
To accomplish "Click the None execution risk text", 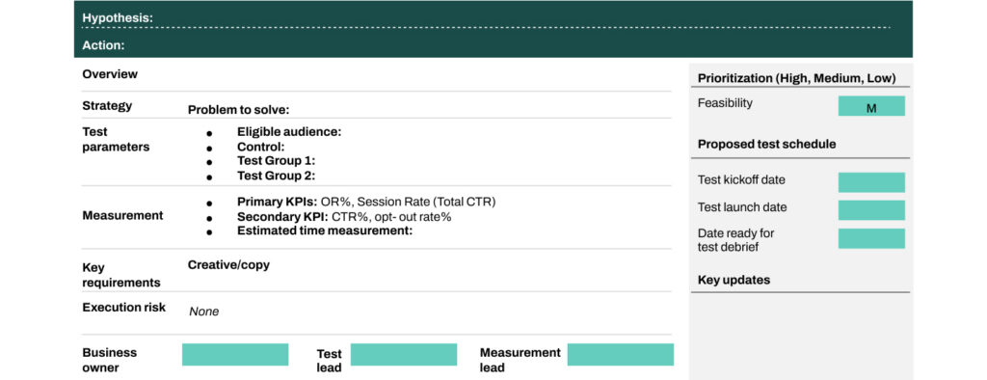I will click(204, 312).
